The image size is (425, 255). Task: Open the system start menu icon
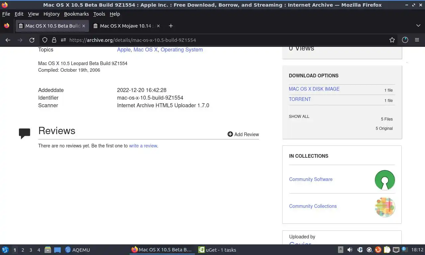coord(5,250)
